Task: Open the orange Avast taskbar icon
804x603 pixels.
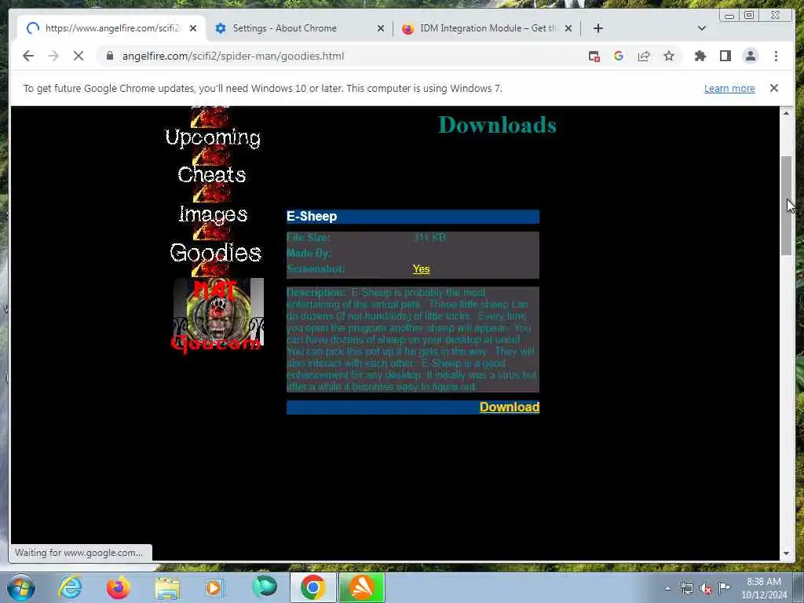Action: coord(361,587)
